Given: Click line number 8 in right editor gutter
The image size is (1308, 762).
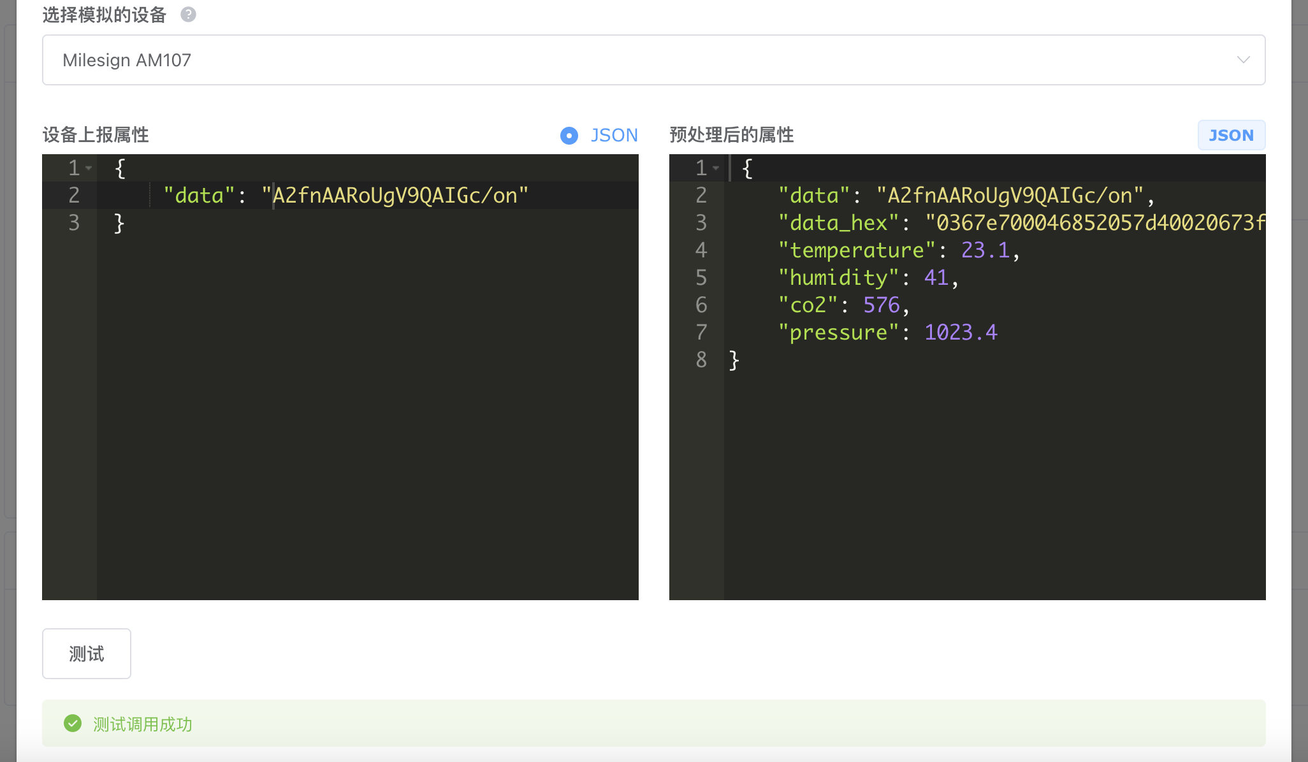Looking at the screenshot, I should coord(701,359).
